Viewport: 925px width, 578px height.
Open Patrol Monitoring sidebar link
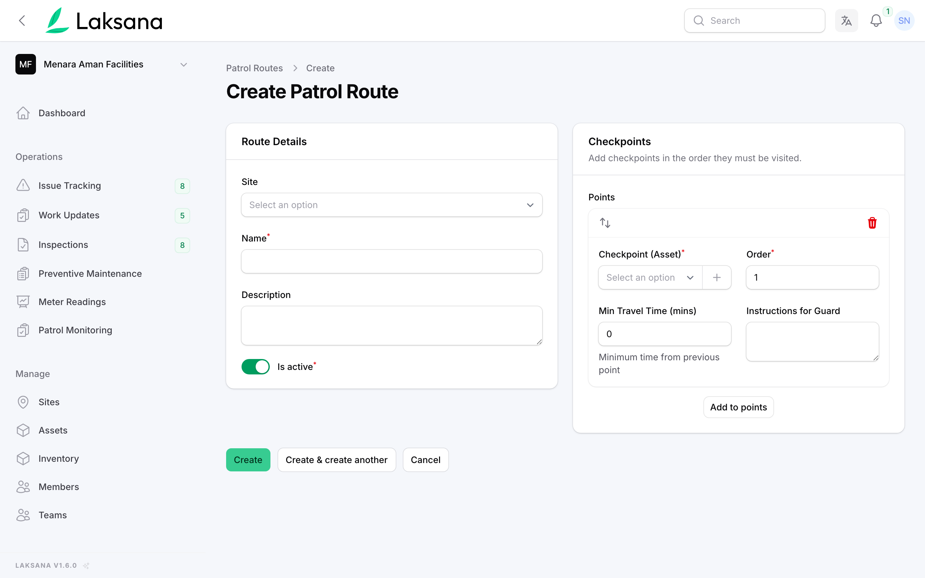click(102, 330)
